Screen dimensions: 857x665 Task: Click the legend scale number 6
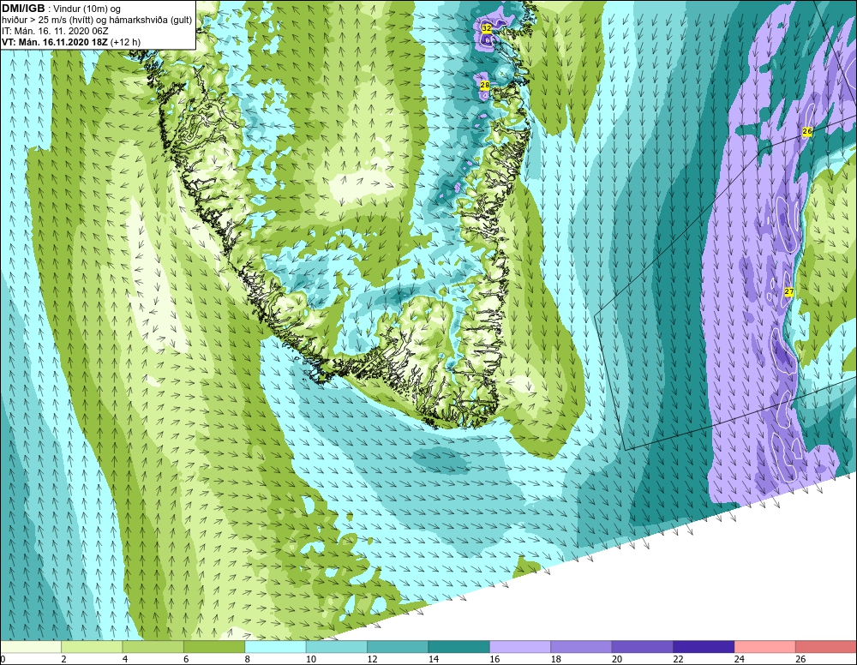pos(186,659)
